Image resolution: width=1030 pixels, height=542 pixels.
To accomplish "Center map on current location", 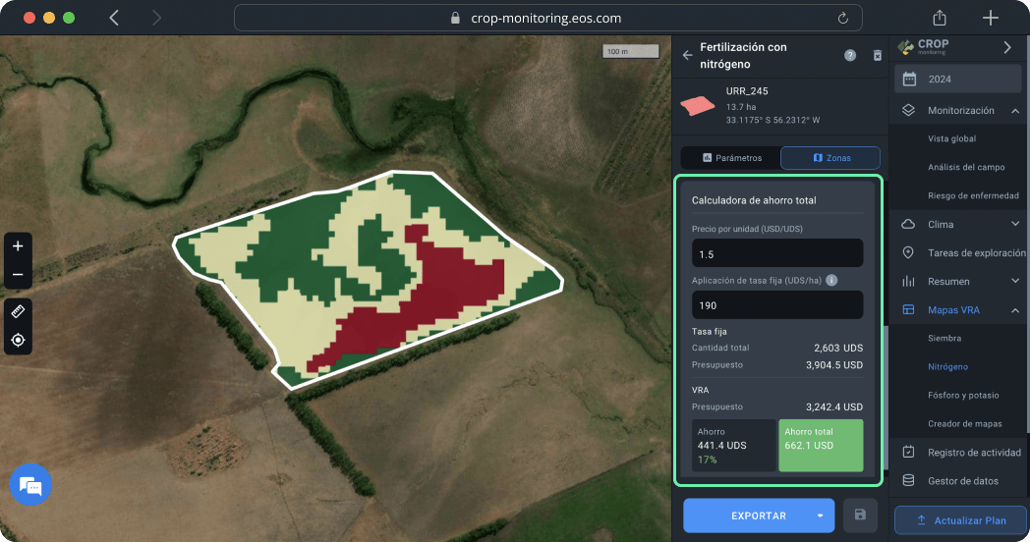I will click(18, 340).
